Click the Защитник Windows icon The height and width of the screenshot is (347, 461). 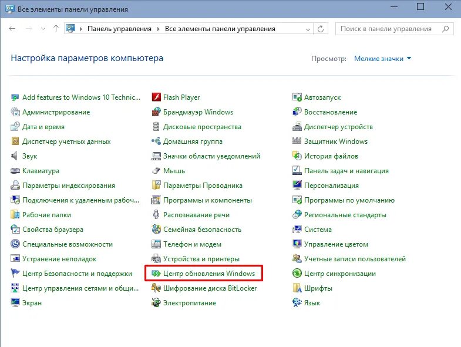tap(297, 141)
